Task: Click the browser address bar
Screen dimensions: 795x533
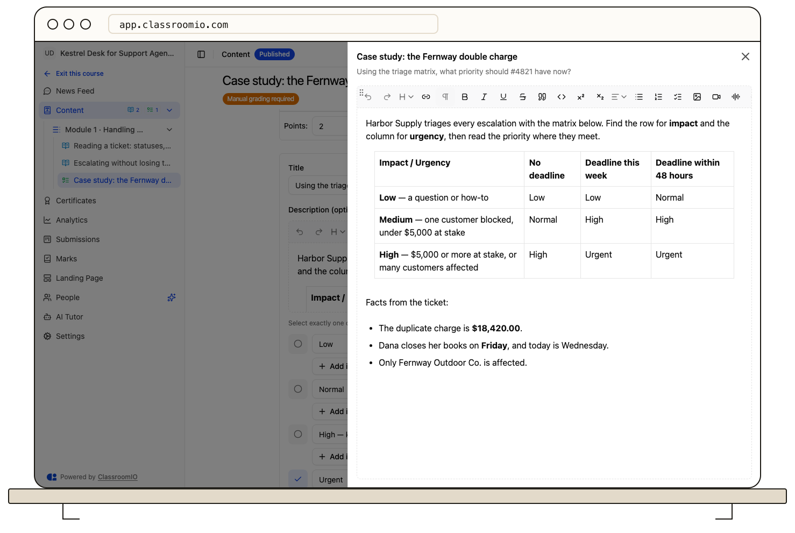Action: (x=273, y=24)
